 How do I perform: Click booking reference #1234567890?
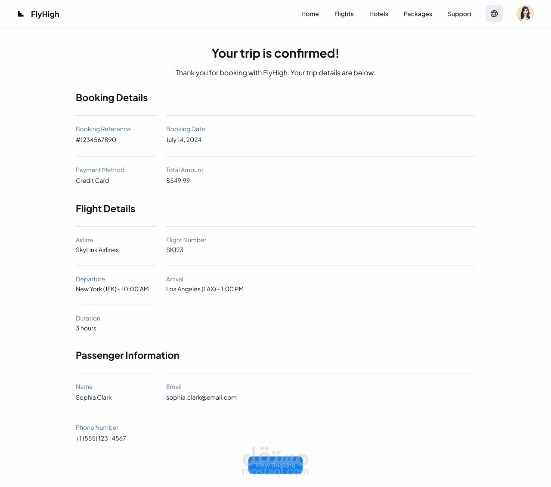pos(96,140)
